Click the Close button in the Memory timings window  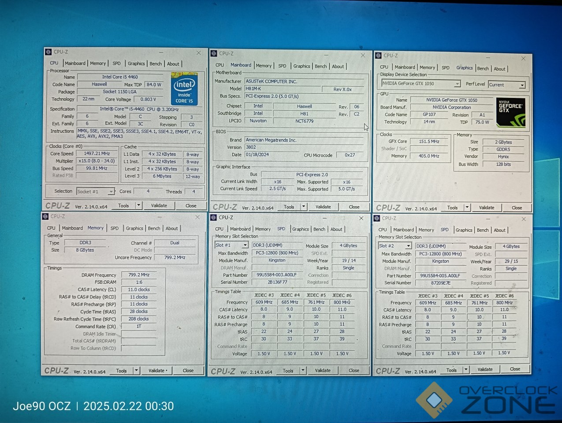coord(188,371)
